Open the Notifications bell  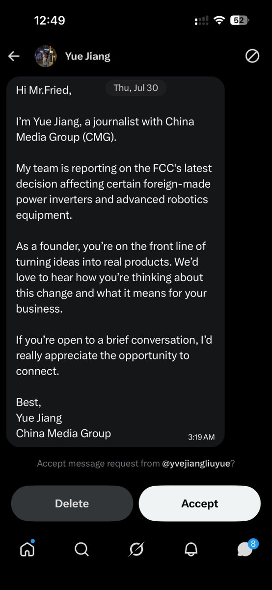pos(190,549)
